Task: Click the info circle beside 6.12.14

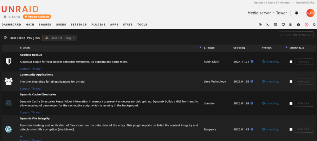Action: [x=5, y=17]
